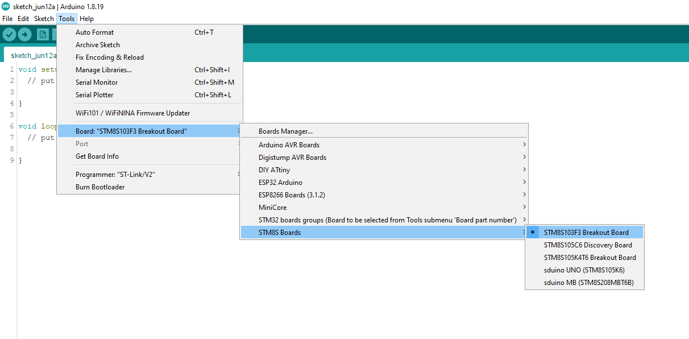This screenshot has width=689, height=339.
Task: Open the Serial Plotter
Action: [x=150, y=95]
